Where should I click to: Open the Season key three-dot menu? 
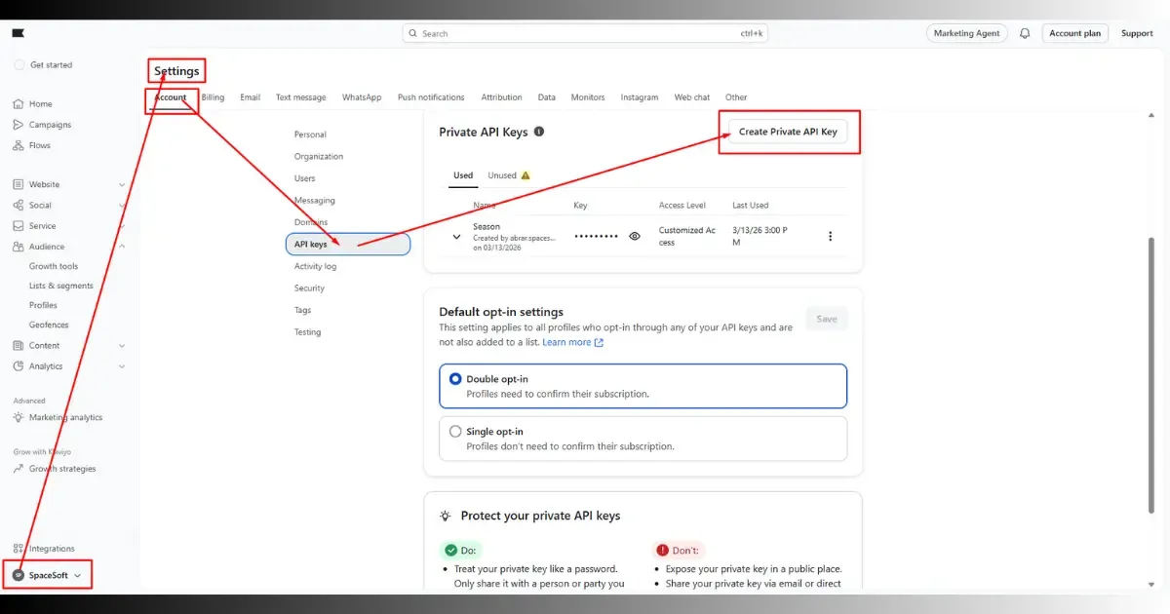click(830, 236)
